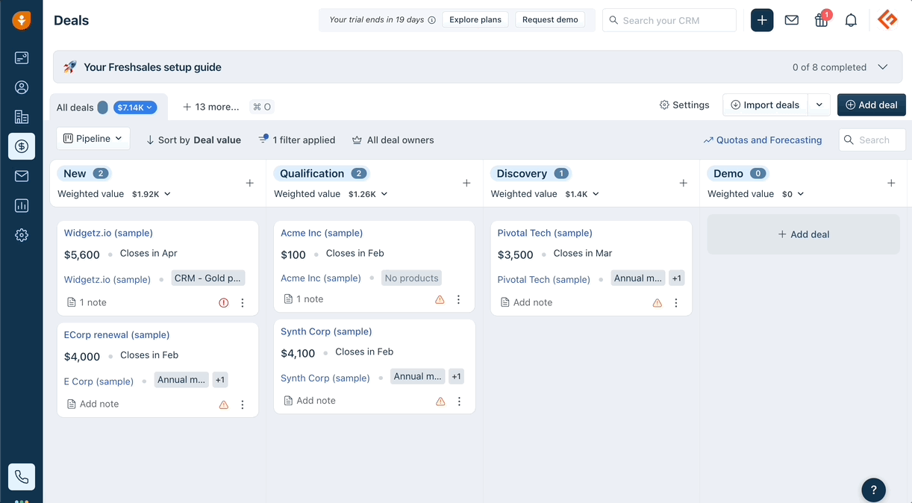Open the notifications bell
912x503 pixels.
851,20
